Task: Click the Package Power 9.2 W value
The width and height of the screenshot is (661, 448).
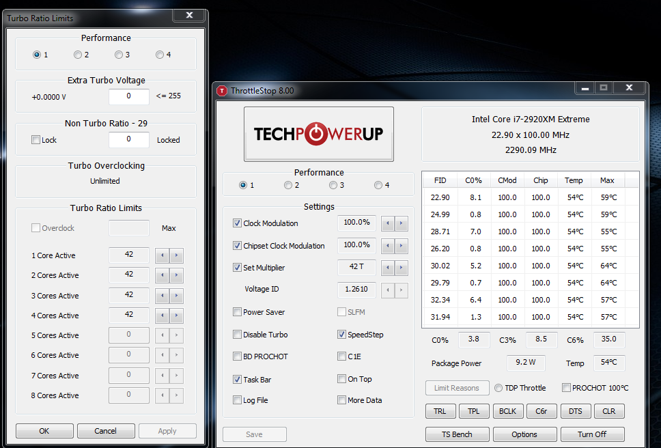Action: coord(526,363)
